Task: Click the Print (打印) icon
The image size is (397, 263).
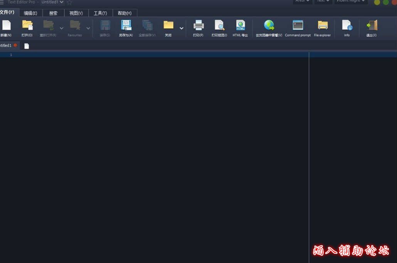Action: (198, 25)
